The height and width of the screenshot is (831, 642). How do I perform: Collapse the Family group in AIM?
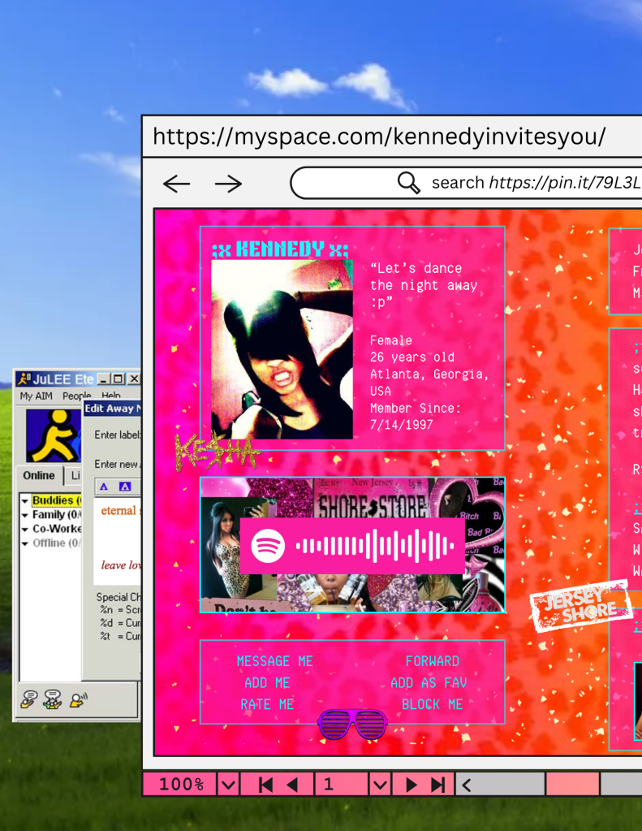pyautogui.click(x=25, y=515)
